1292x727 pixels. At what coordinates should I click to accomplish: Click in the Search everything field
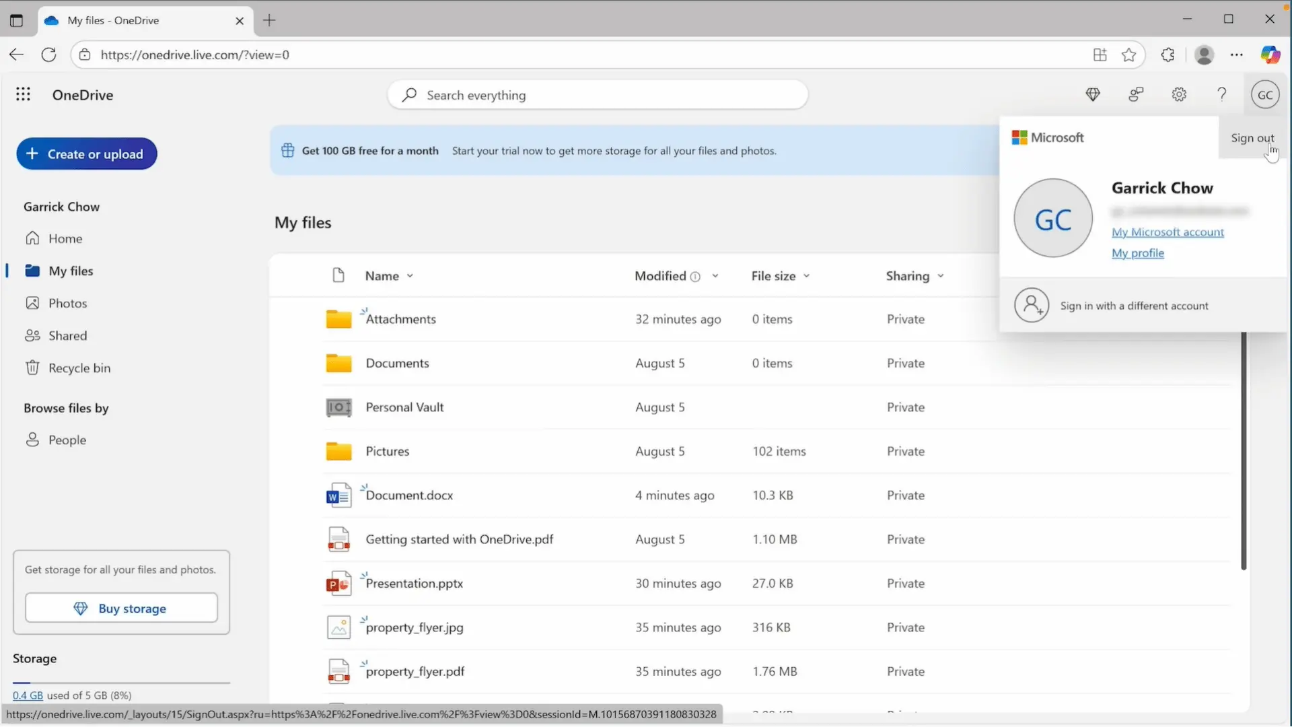(x=598, y=95)
